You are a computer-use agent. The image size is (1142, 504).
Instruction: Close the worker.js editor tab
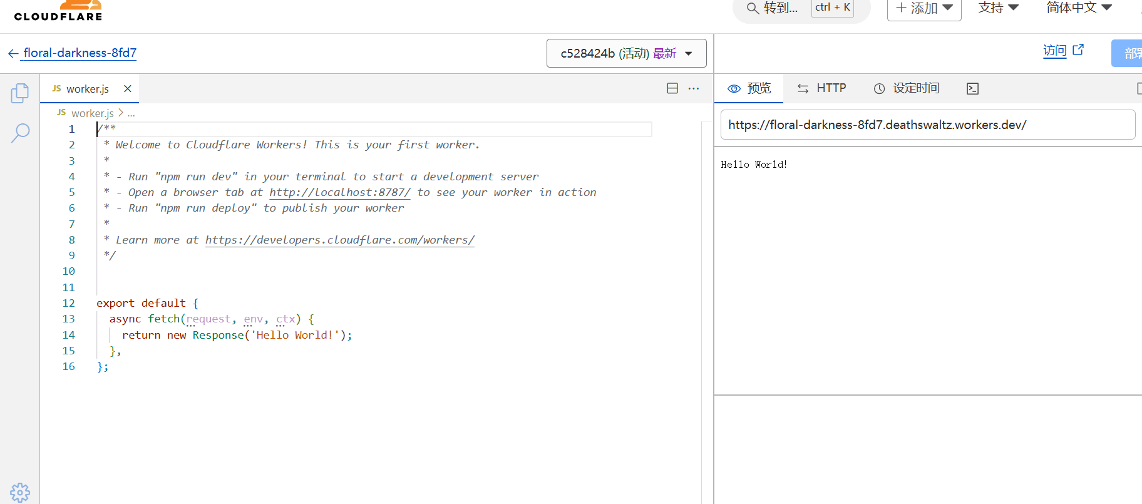(128, 88)
